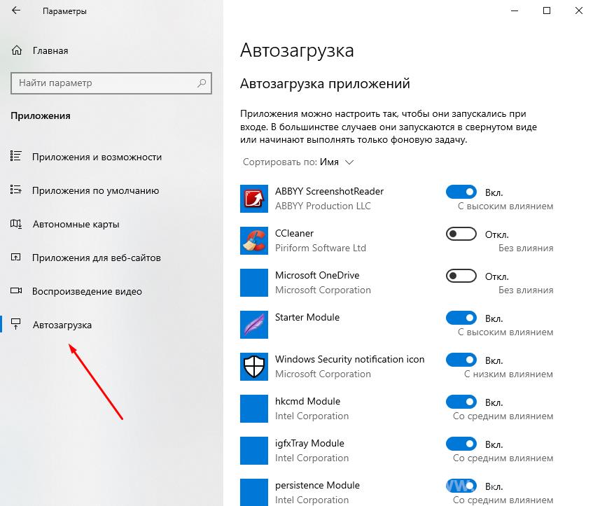
Task: Click the Приложения sidebar heading
Action: tap(41, 115)
